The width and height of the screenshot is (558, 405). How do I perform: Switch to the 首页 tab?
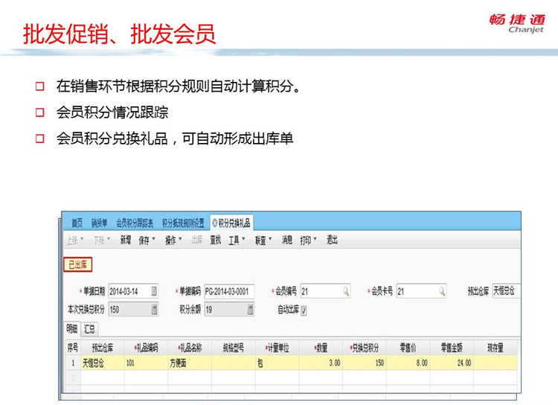(x=77, y=223)
